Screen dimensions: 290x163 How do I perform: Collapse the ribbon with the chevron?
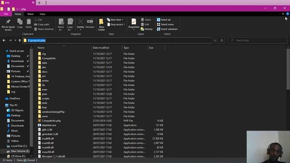click(x=283, y=14)
